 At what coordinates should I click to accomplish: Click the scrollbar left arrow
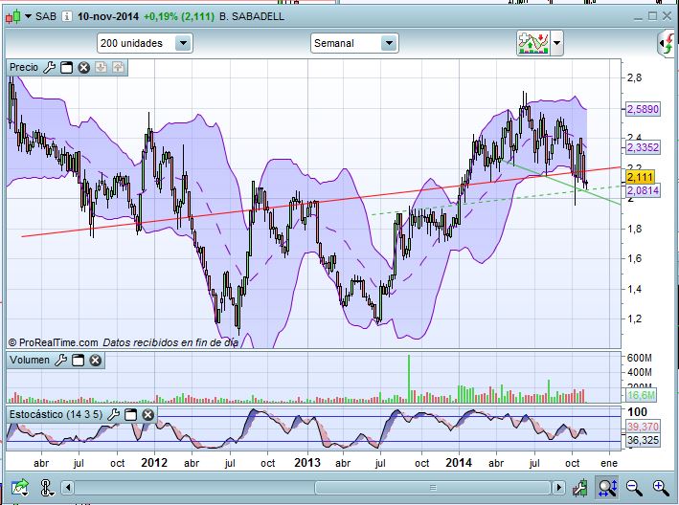(68, 488)
